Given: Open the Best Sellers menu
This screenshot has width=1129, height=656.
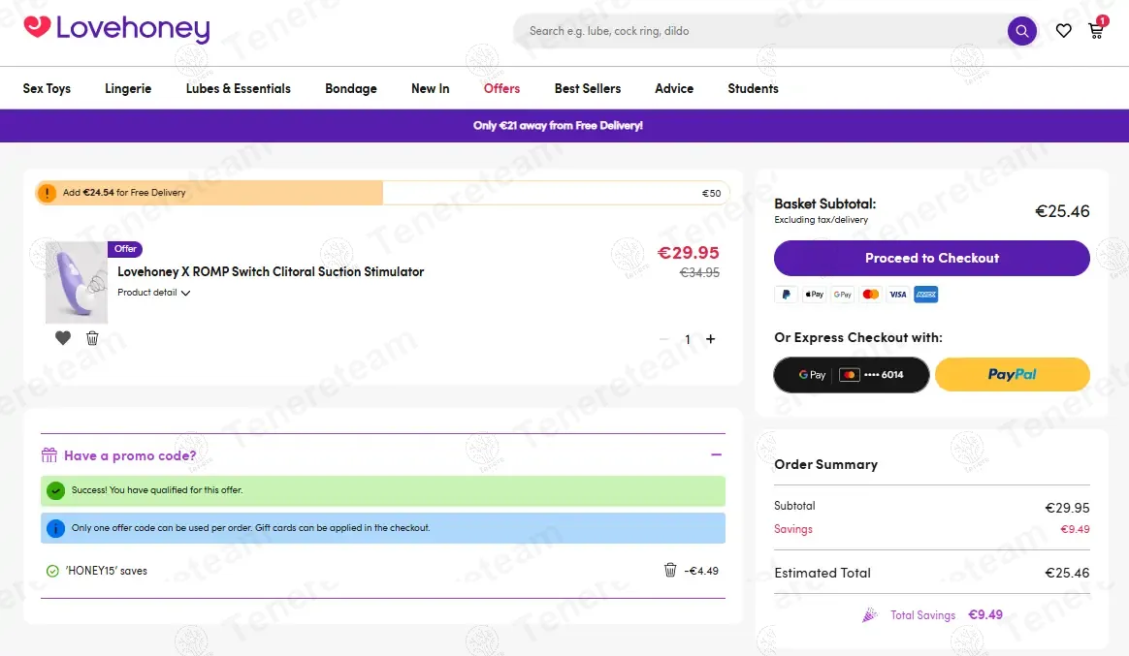Looking at the screenshot, I should 588,88.
